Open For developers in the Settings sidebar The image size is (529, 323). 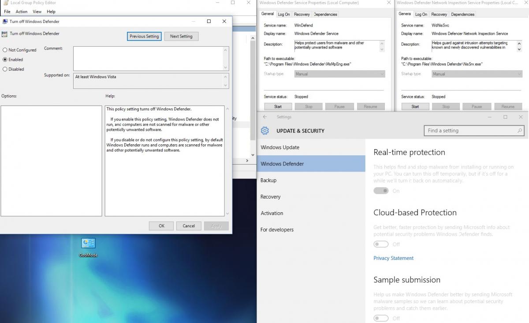click(x=311, y=229)
